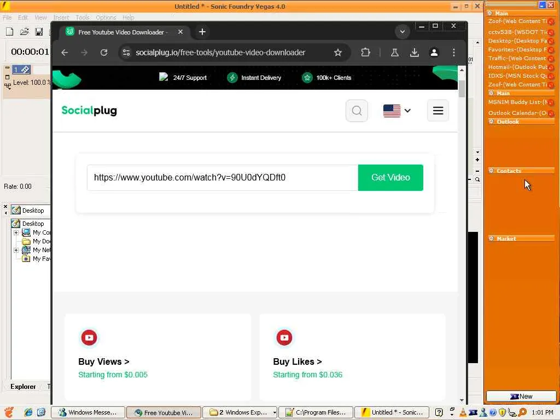Open the Socialplug hamburger menu
The height and width of the screenshot is (420, 560).
[438, 110]
